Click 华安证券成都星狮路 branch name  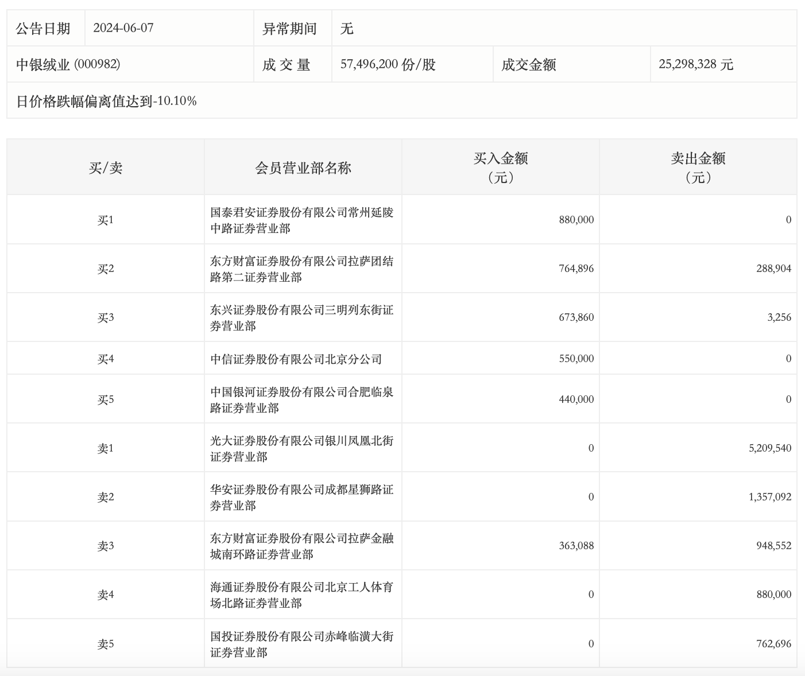point(301,498)
